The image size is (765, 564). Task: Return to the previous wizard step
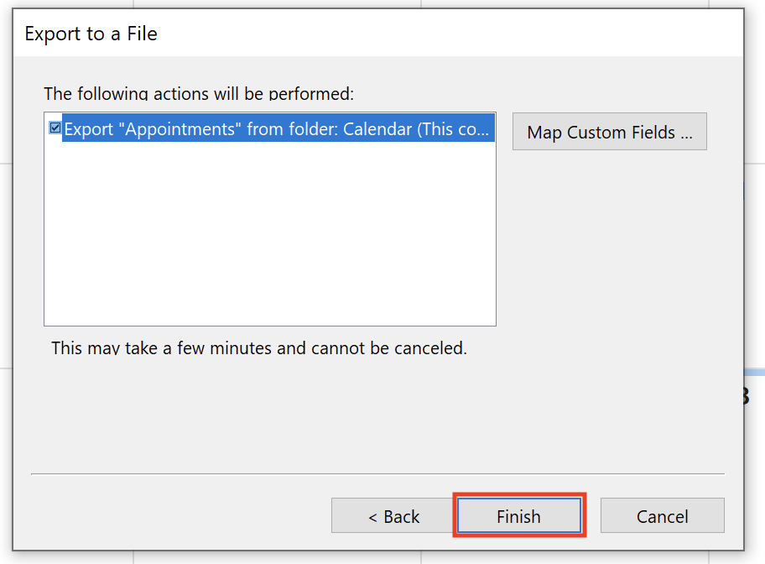coord(393,515)
